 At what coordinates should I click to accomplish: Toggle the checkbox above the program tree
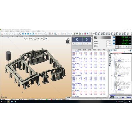click(x=109, y=53)
